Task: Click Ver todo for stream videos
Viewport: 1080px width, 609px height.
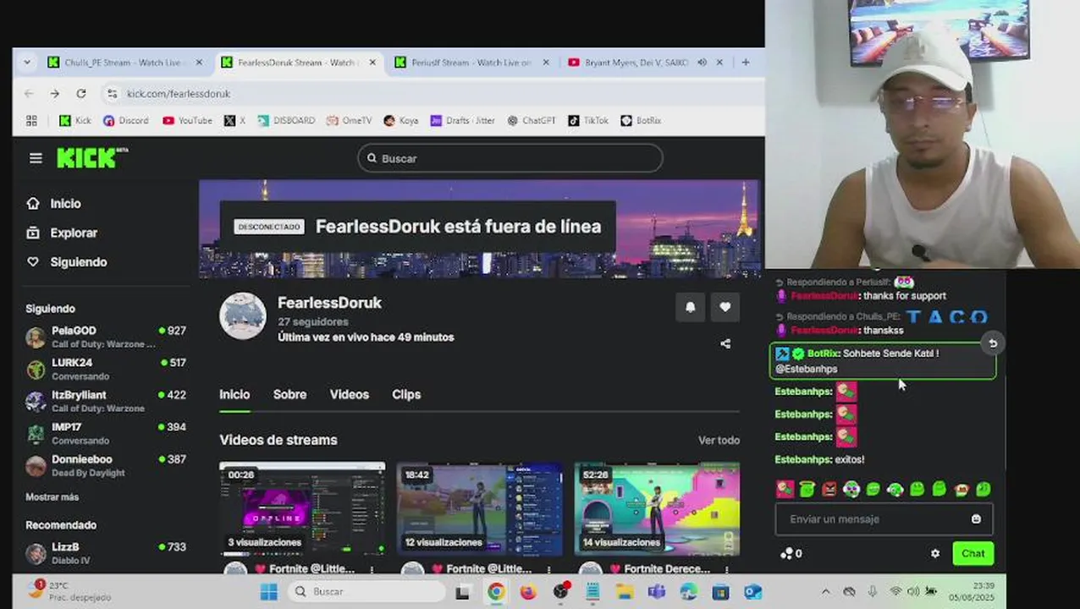Action: coord(719,440)
